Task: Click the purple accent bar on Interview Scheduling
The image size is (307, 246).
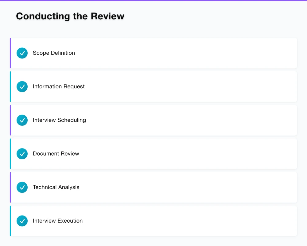Action: pyautogui.click(x=10, y=120)
